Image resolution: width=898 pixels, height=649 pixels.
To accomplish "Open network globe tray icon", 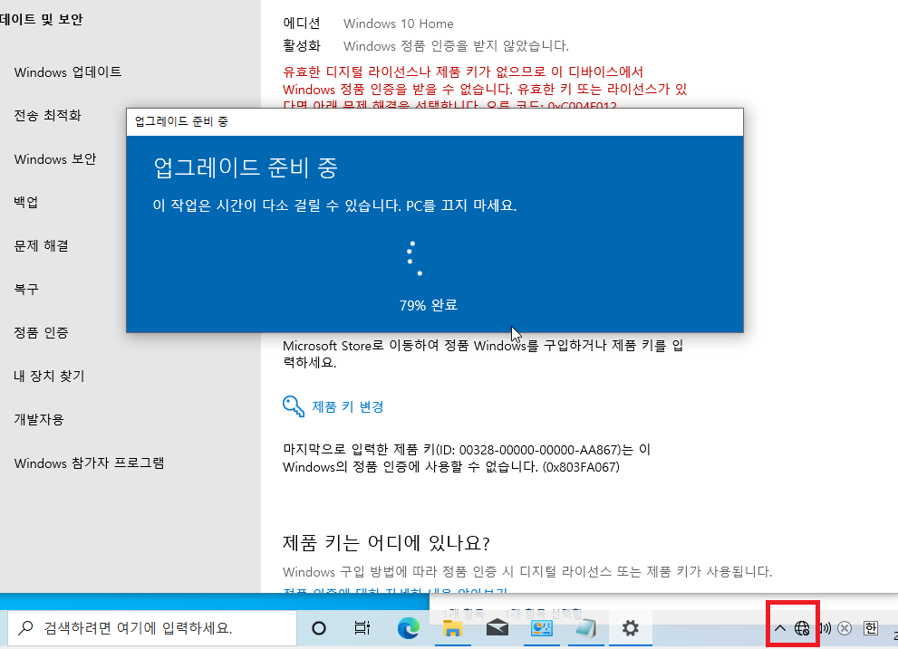I will pos(802,628).
